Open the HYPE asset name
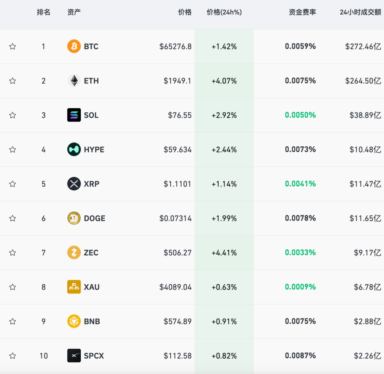The image size is (384, 374). pyautogui.click(x=94, y=150)
